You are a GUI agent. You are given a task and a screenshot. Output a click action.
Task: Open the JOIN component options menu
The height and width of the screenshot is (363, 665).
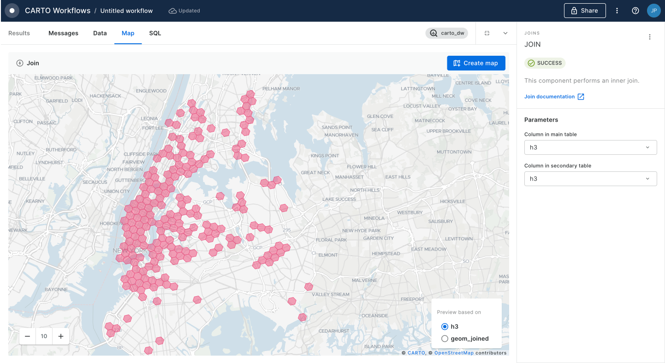(x=650, y=37)
